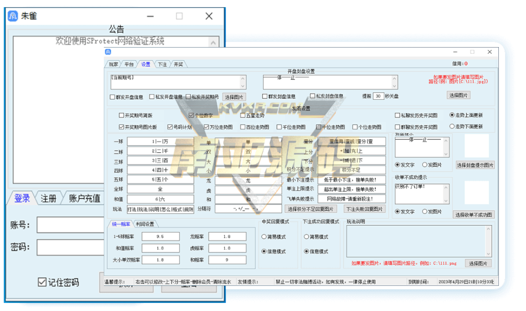Click 选择收单不成功图 button

(x=474, y=215)
